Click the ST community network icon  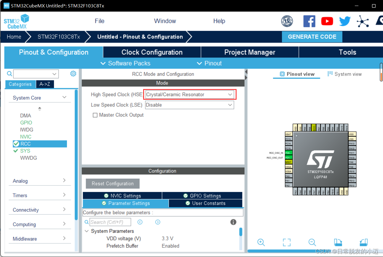(x=363, y=21)
